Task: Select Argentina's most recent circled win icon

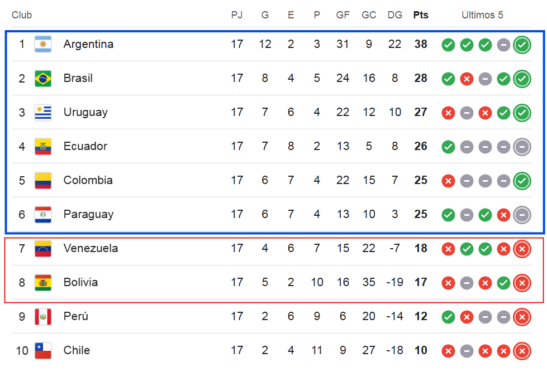Action: [522, 45]
